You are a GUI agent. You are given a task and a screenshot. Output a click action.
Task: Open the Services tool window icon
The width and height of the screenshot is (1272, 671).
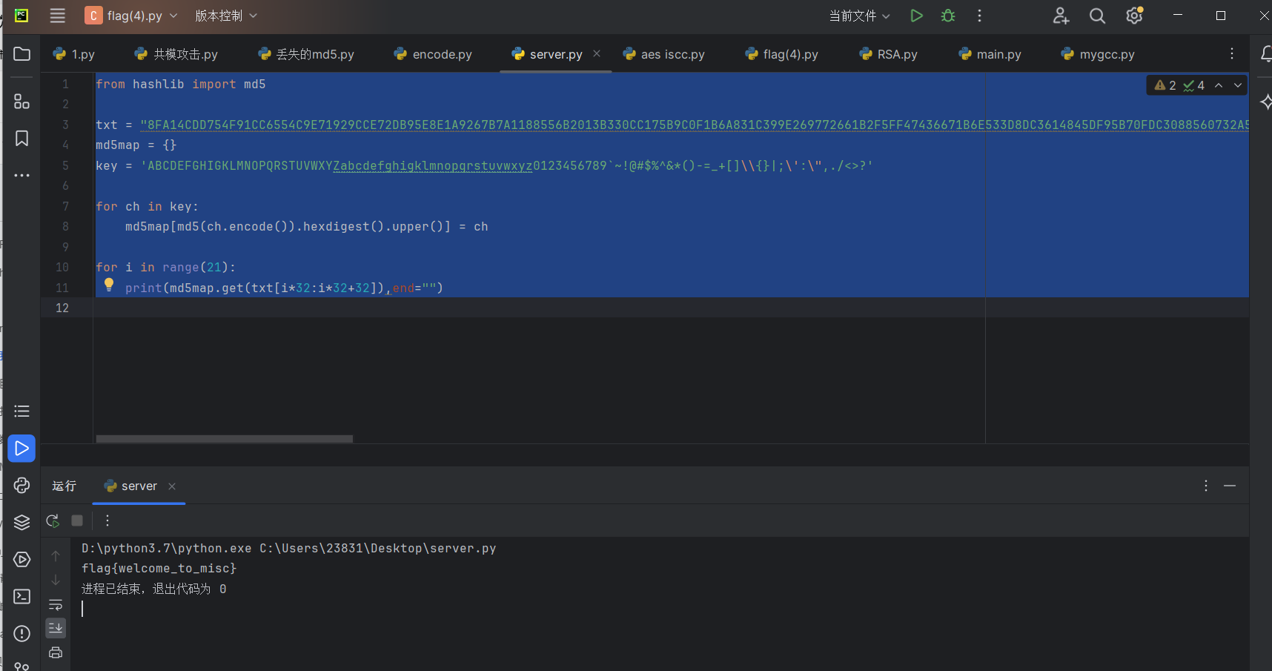pyautogui.click(x=21, y=559)
